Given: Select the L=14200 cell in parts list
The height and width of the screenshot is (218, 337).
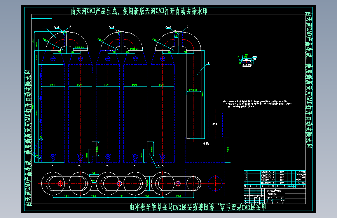Looking at the screenshot, I should pos(301,175).
